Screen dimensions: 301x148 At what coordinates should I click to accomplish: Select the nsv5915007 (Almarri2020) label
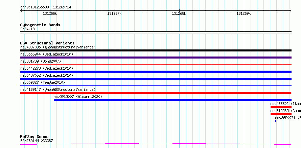point(78,97)
